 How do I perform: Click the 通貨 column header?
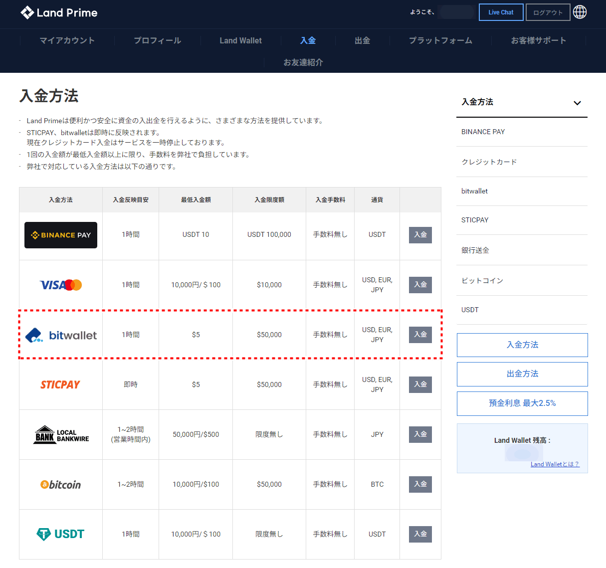point(377,199)
